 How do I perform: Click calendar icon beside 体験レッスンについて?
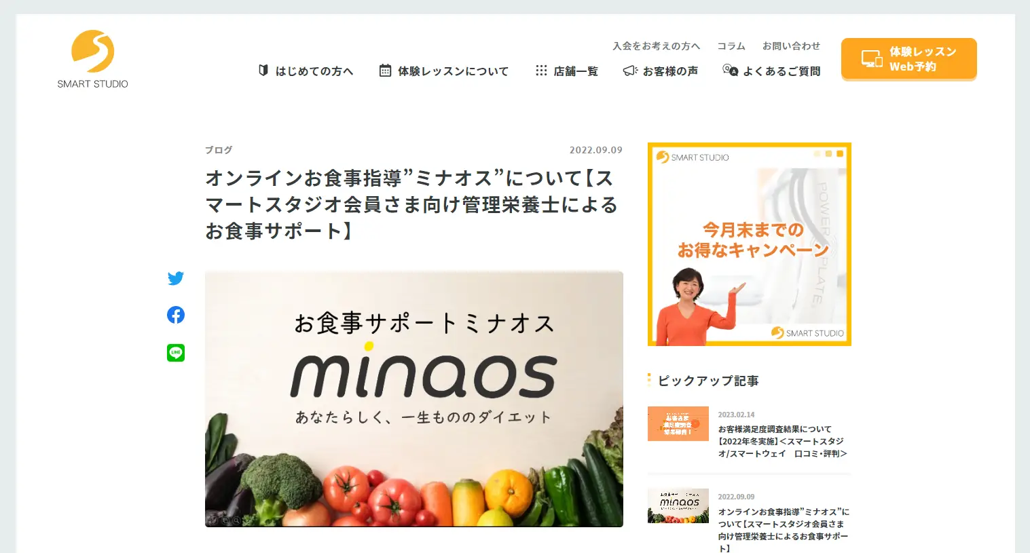pyautogui.click(x=385, y=71)
